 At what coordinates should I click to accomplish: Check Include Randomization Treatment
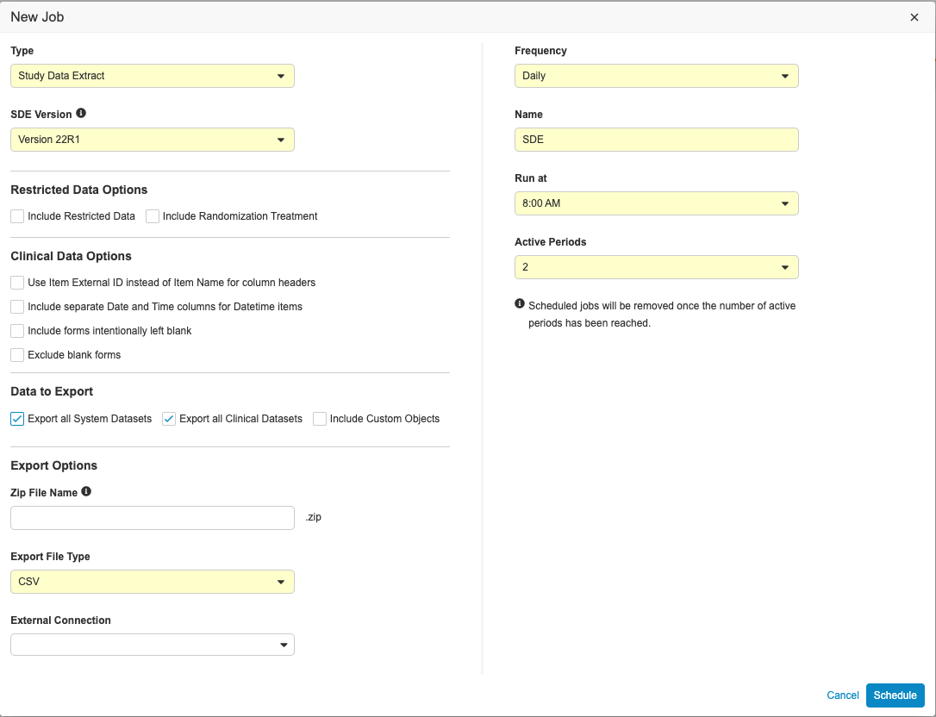click(153, 216)
